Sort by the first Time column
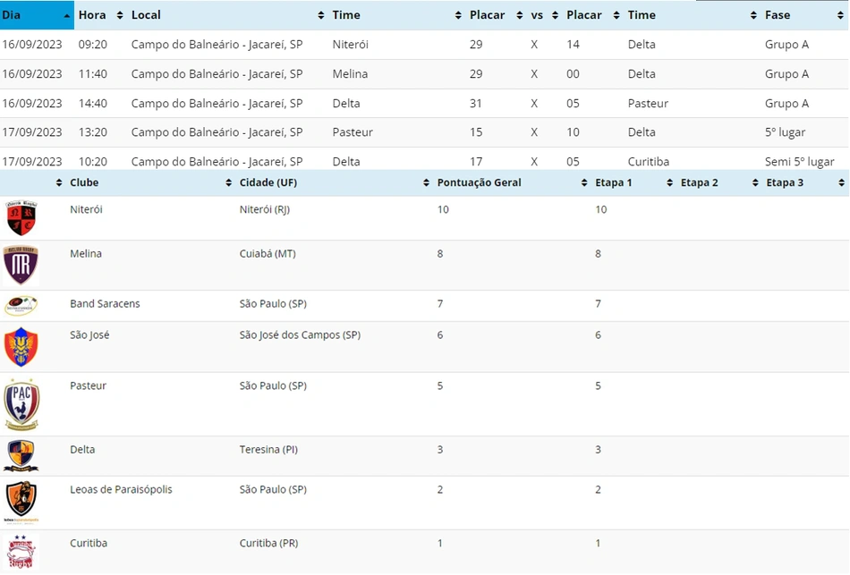This screenshot has height=575, width=850. pyautogui.click(x=396, y=15)
